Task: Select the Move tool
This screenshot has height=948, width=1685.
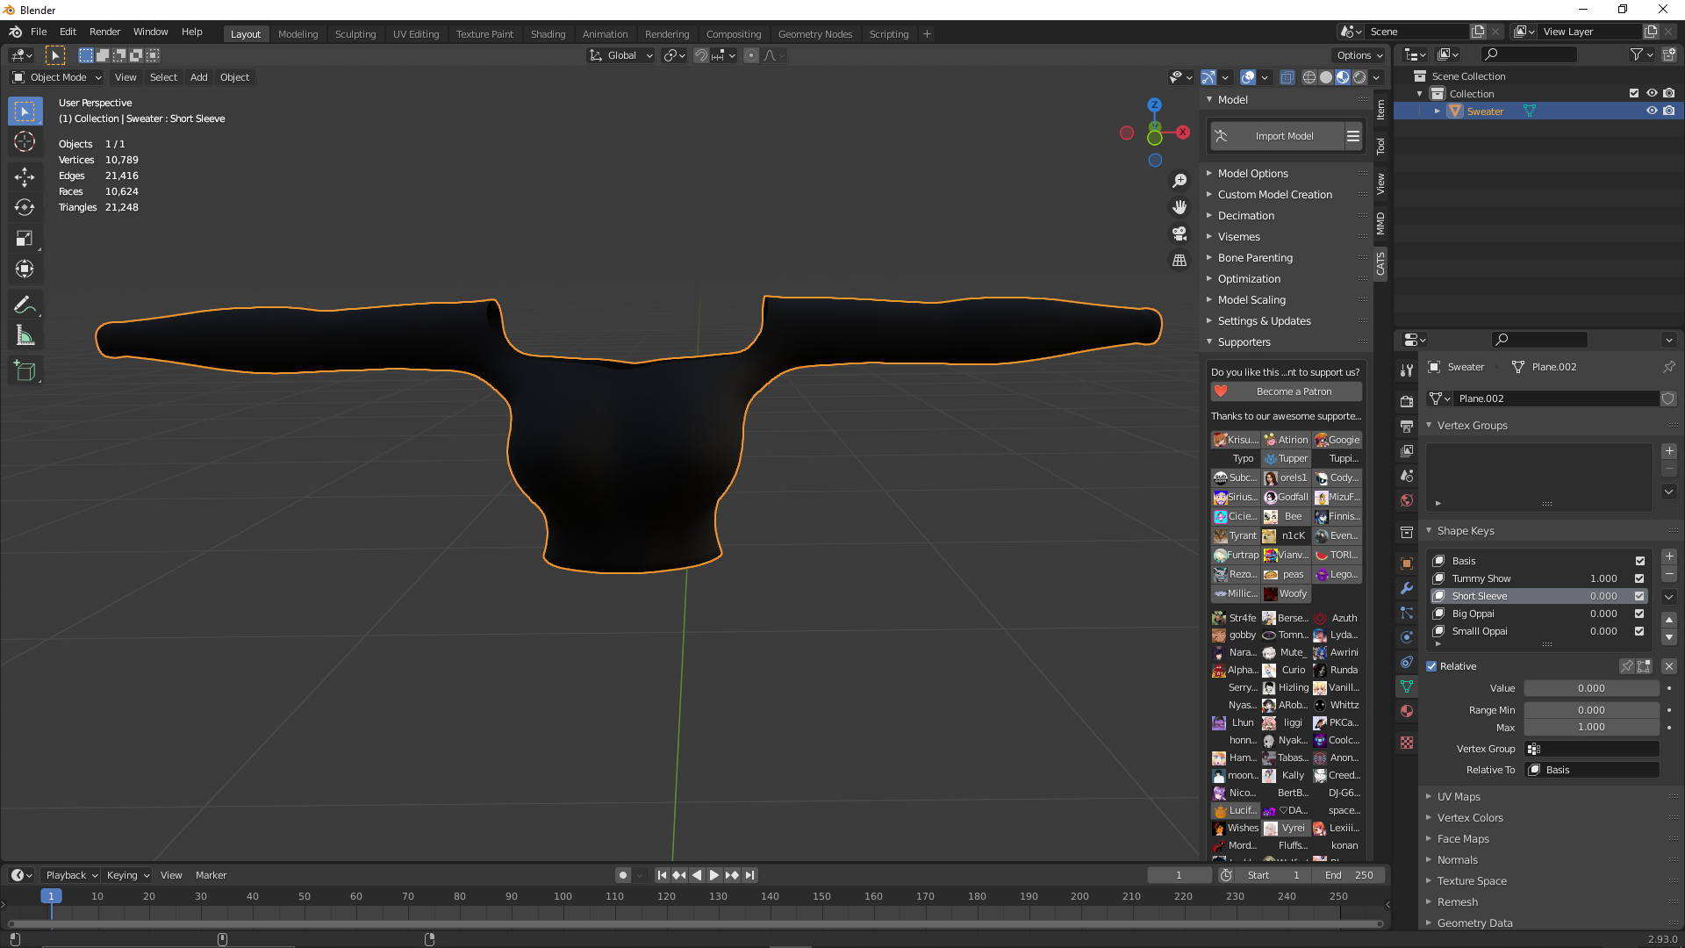Action: pos(25,176)
